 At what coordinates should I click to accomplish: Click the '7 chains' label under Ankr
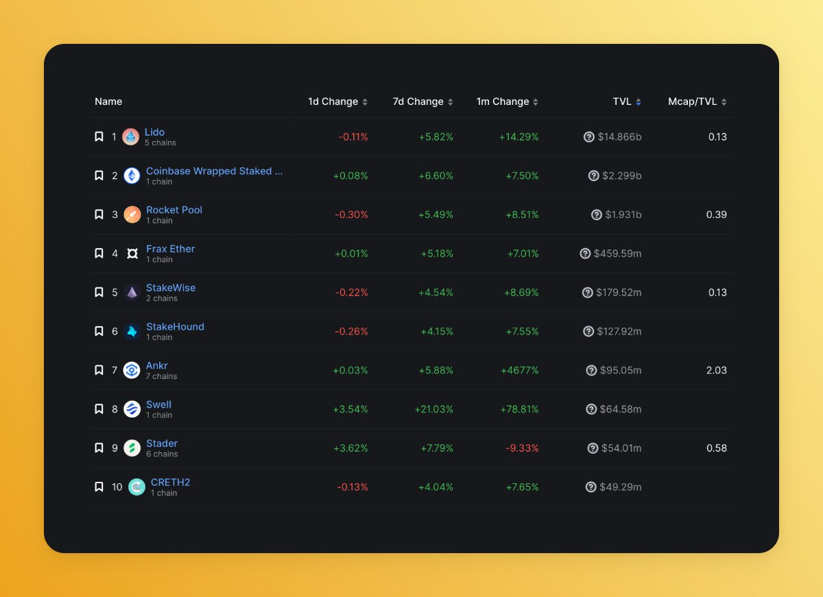coord(162,376)
